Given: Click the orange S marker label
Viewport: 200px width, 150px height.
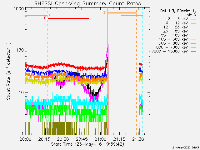Looking at the screenshot, I should click(x=104, y=13).
